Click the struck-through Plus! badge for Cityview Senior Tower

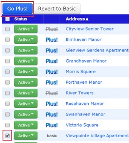pyautogui.click(x=52, y=29)
